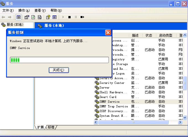Select the Server row name
188x137 pixels.
[x=104, y=87]
